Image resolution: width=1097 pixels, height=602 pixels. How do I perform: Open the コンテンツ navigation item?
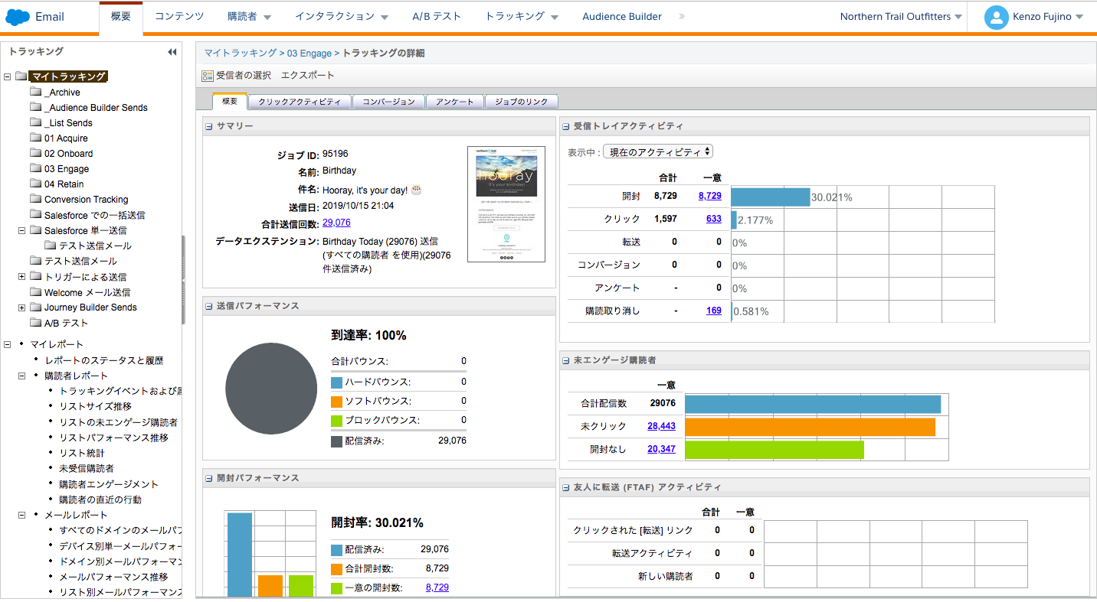coord(179,16)
